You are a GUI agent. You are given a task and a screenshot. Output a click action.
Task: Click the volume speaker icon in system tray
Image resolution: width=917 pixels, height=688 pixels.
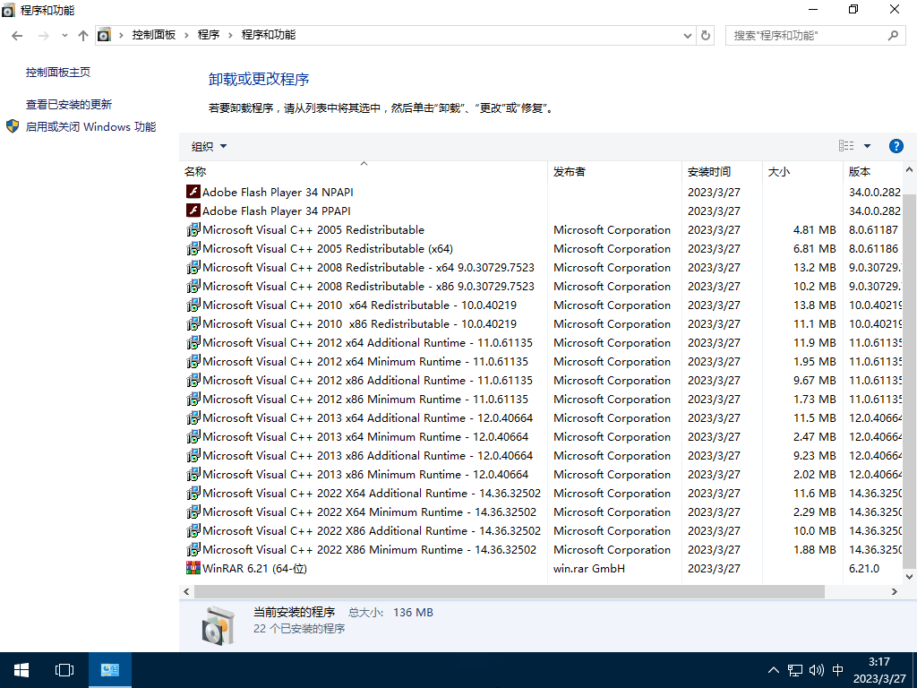(x=816, y=669)
